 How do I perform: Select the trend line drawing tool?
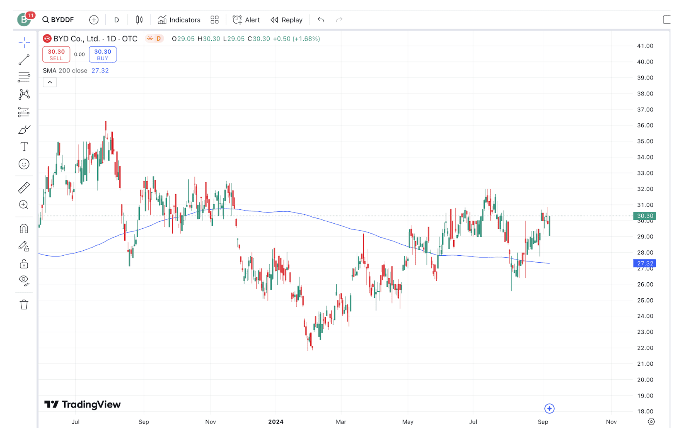[24, 60]
